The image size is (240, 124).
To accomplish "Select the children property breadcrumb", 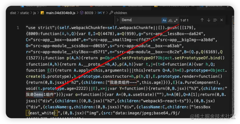I will point(120,13).
